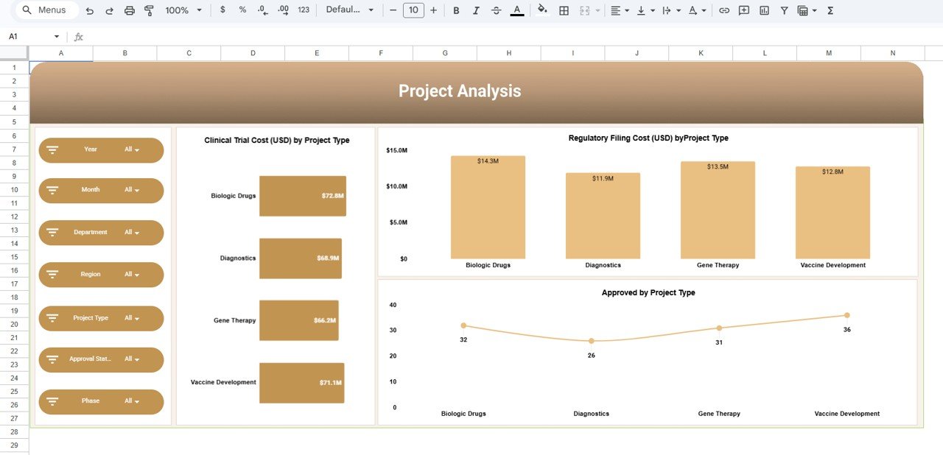Click the Phase filter slicer
Viewport: 943px width, 455px height.
[101, 401]
